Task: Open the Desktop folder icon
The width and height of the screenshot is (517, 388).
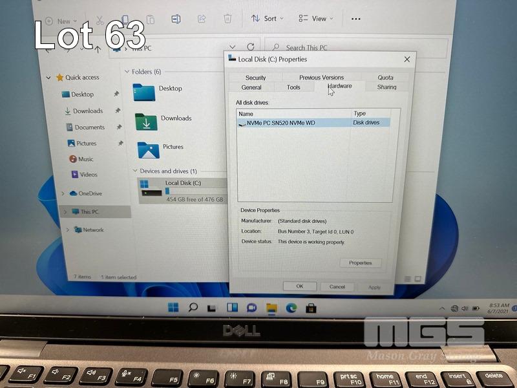Action: click(x=144, y=92)
